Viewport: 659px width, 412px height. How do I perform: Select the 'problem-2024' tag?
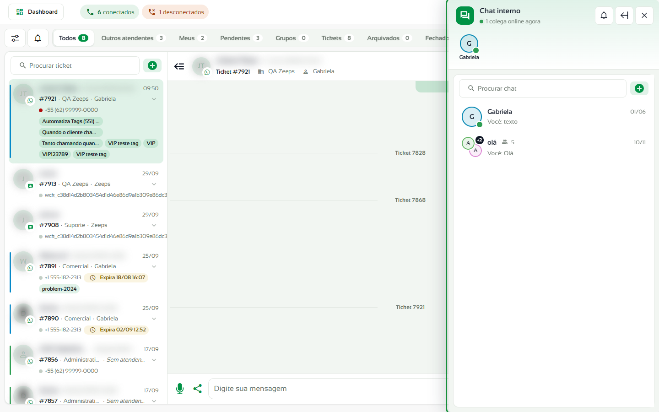coord(59,289)
